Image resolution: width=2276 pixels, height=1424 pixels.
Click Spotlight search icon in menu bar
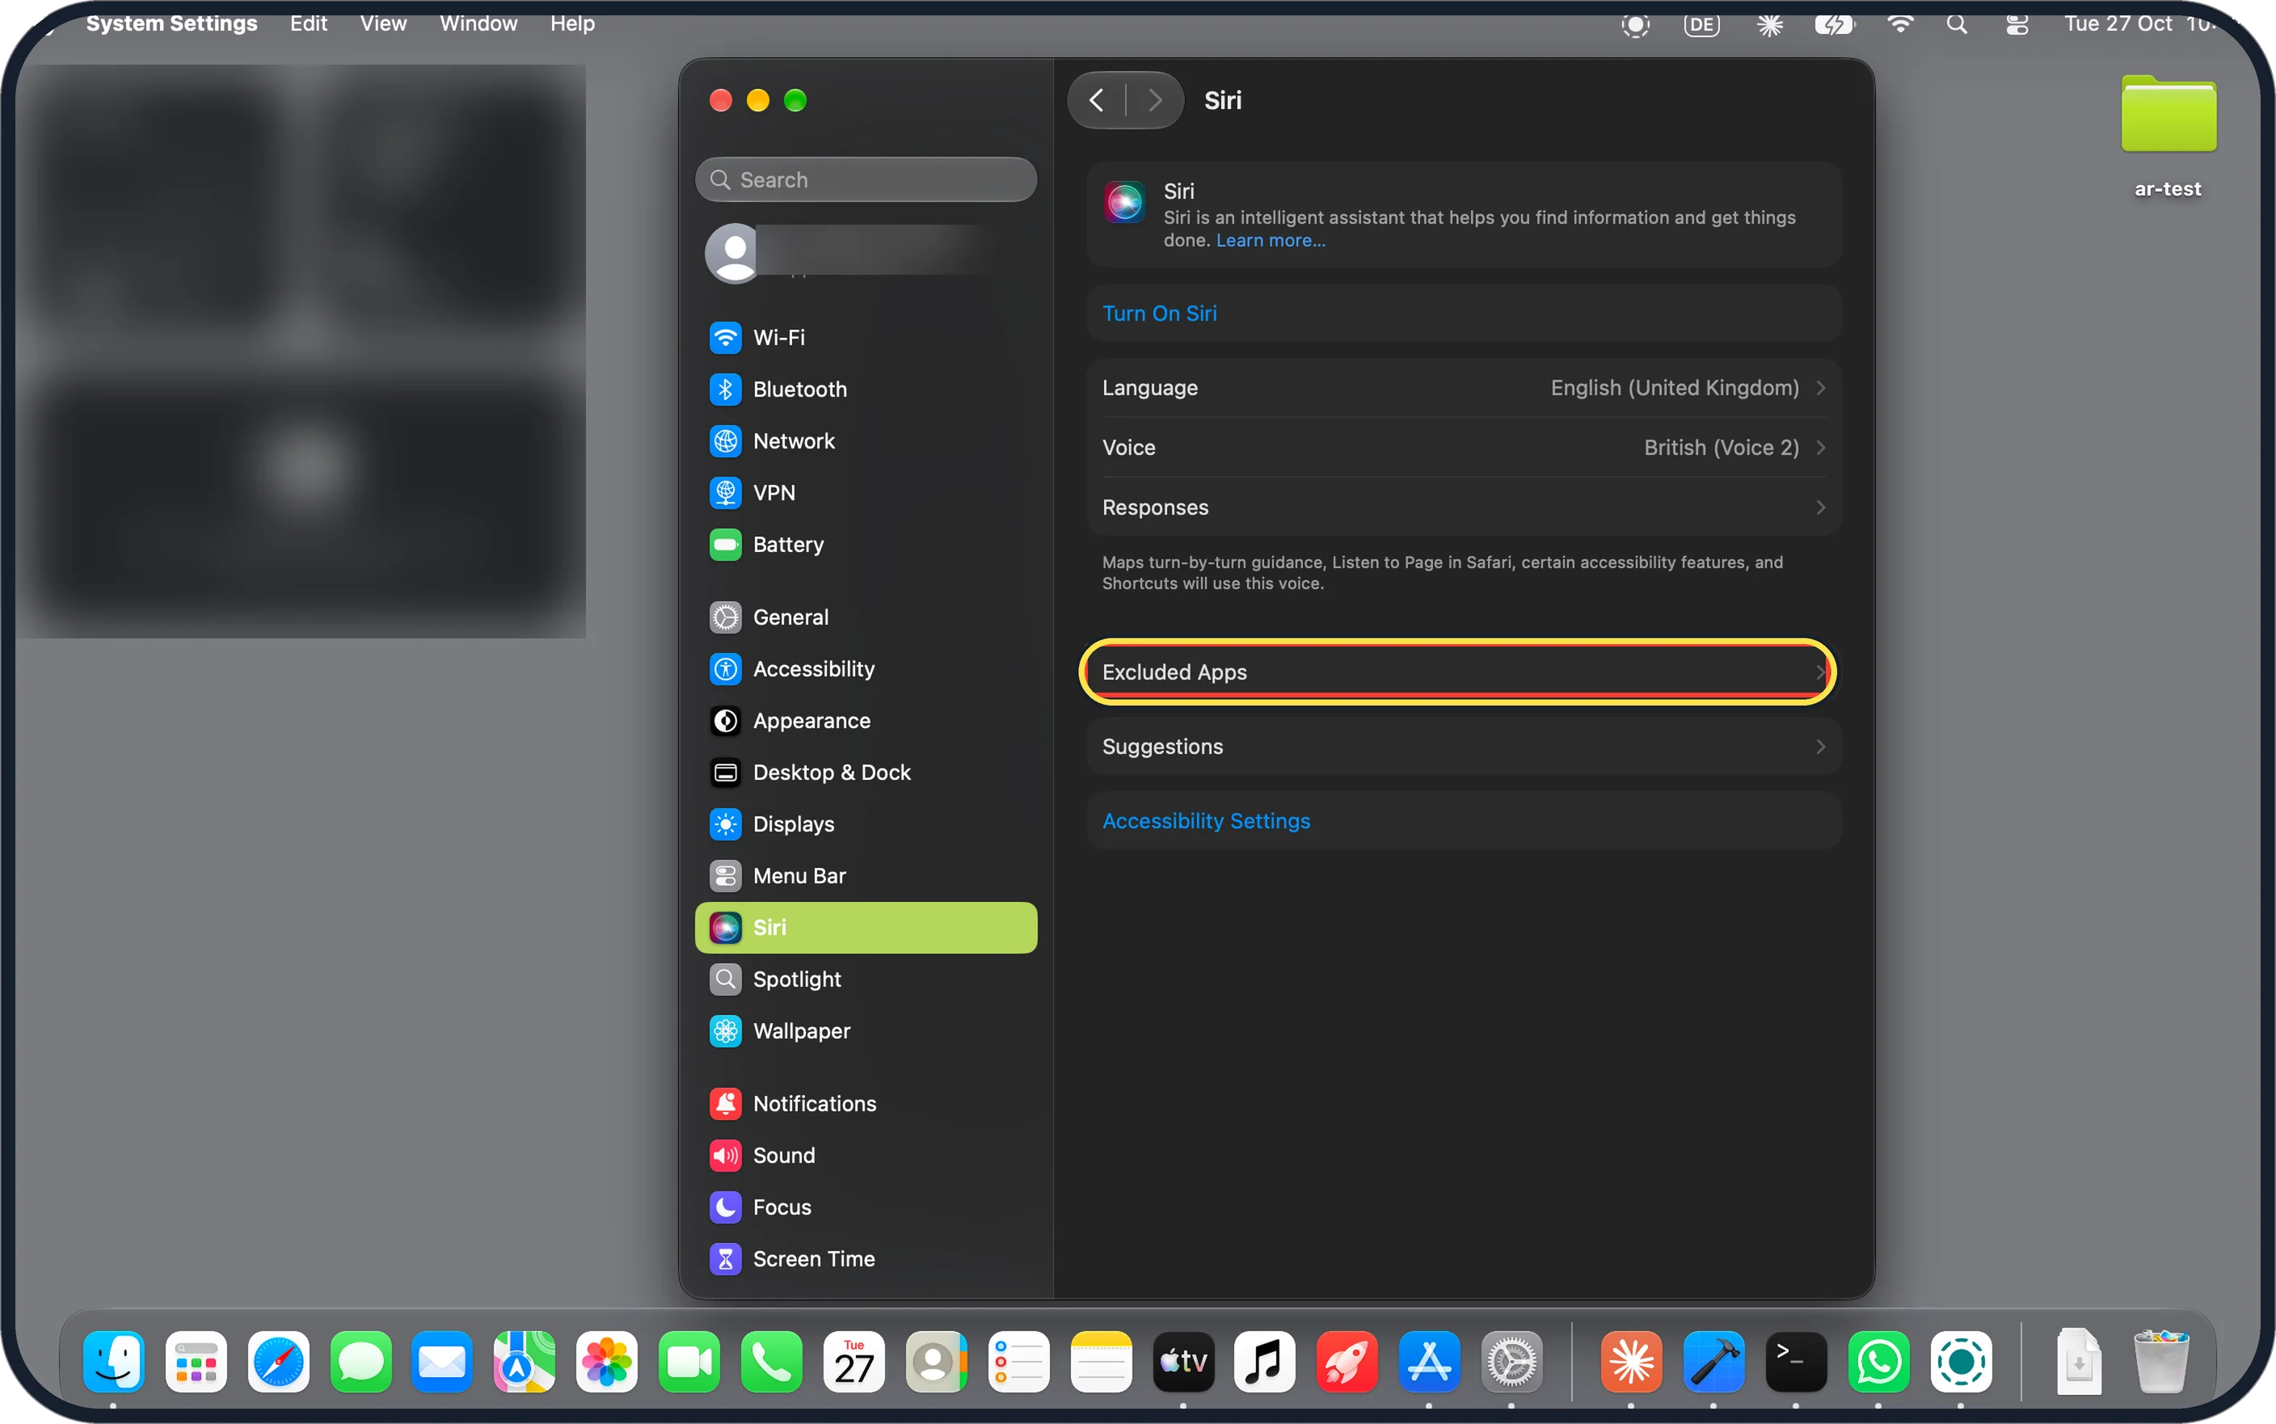point(1957,23)
